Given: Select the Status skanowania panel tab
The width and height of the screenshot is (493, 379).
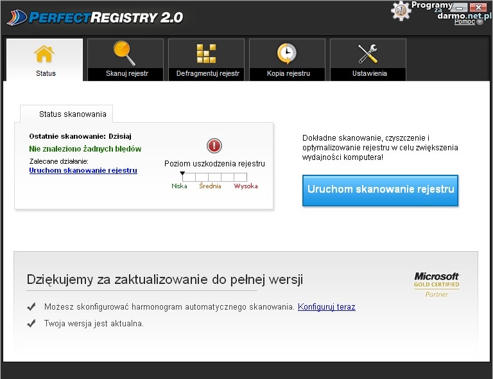Looking at the screenshot, I should point(72,114).
